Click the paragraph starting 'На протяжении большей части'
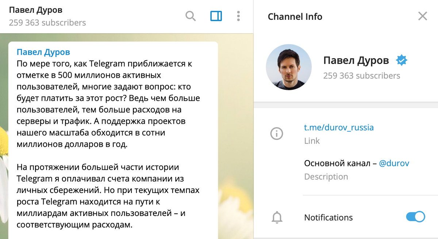Viewport: 438px width, 239px height. coord(108,196)
